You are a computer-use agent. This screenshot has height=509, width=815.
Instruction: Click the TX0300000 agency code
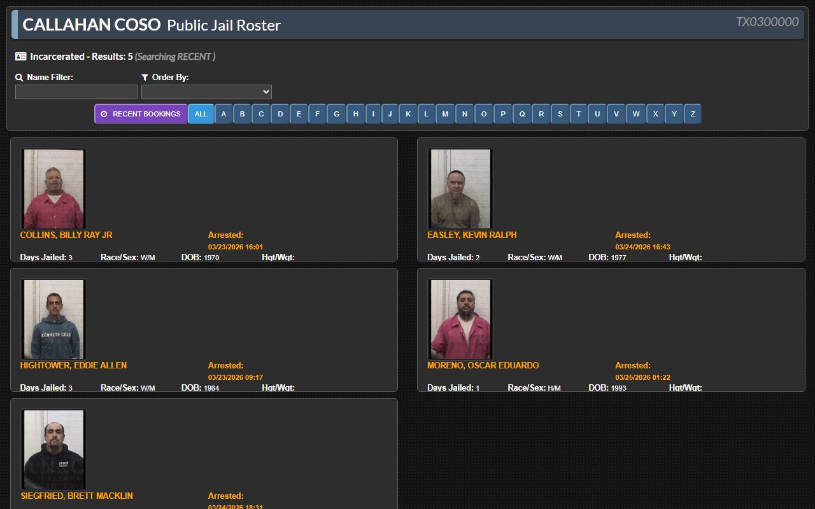coord(767,22)
